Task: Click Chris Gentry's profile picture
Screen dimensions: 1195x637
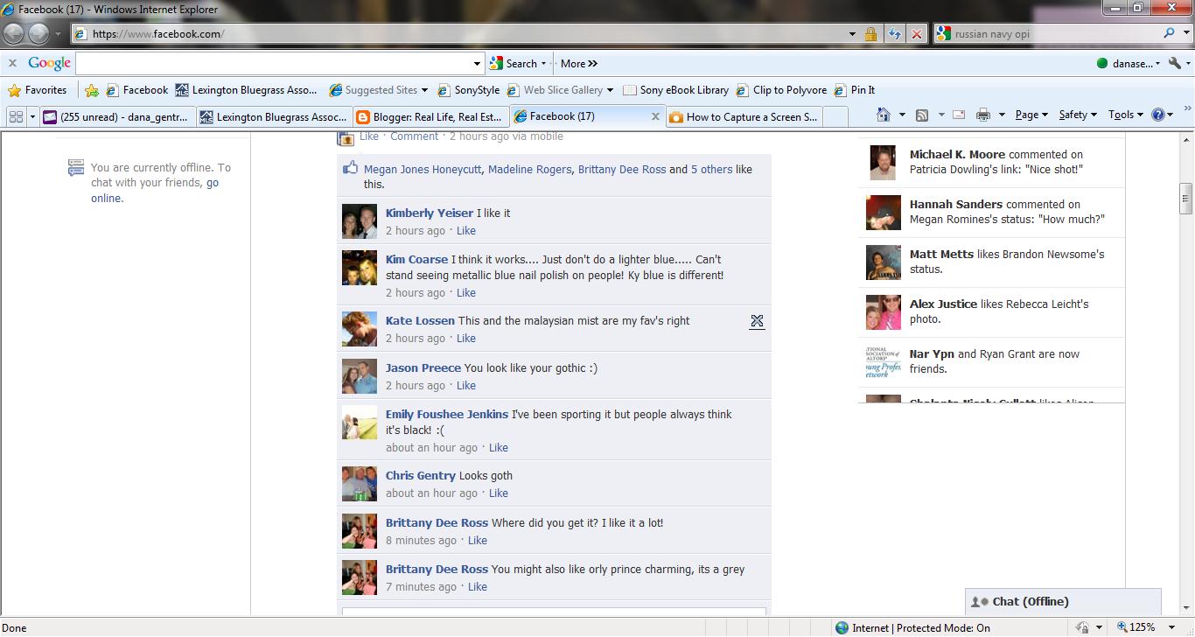Action: coord(359,484)
